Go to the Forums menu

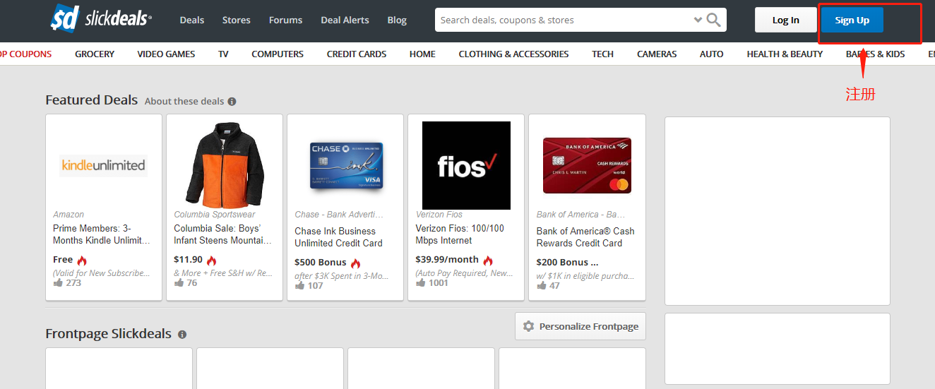285,20
